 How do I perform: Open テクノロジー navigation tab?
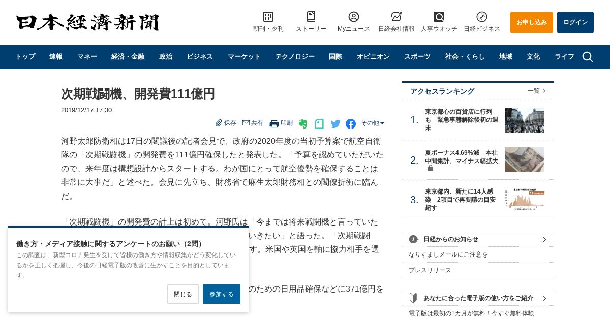(295, 57)
